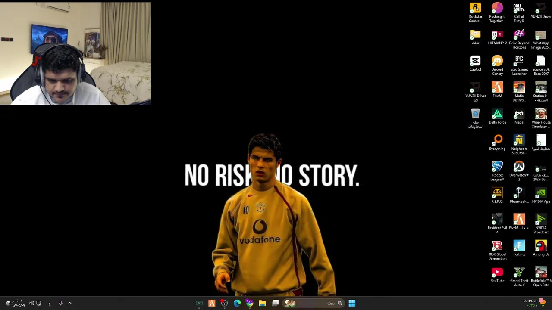This screenshot has height=310, width=552.
Task: Open FiveM from the taskbar
Action: coord(212,303)
